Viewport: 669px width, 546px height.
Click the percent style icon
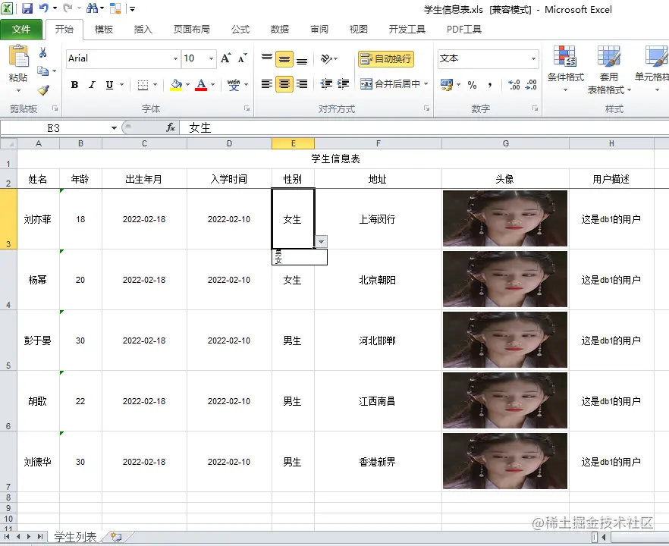tap(472, 84)
